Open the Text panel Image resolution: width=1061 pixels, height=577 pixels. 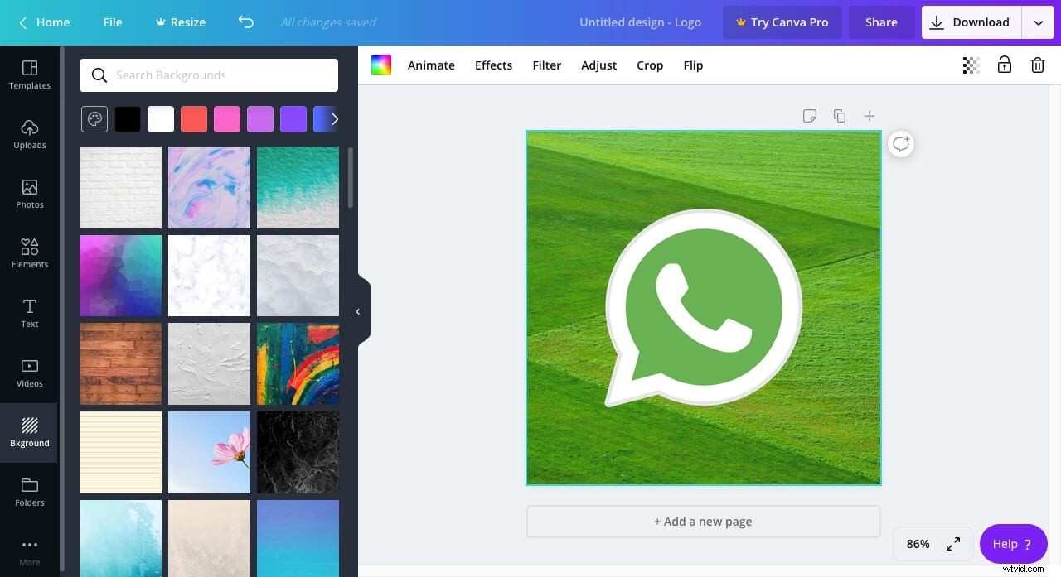click(29, 313)
